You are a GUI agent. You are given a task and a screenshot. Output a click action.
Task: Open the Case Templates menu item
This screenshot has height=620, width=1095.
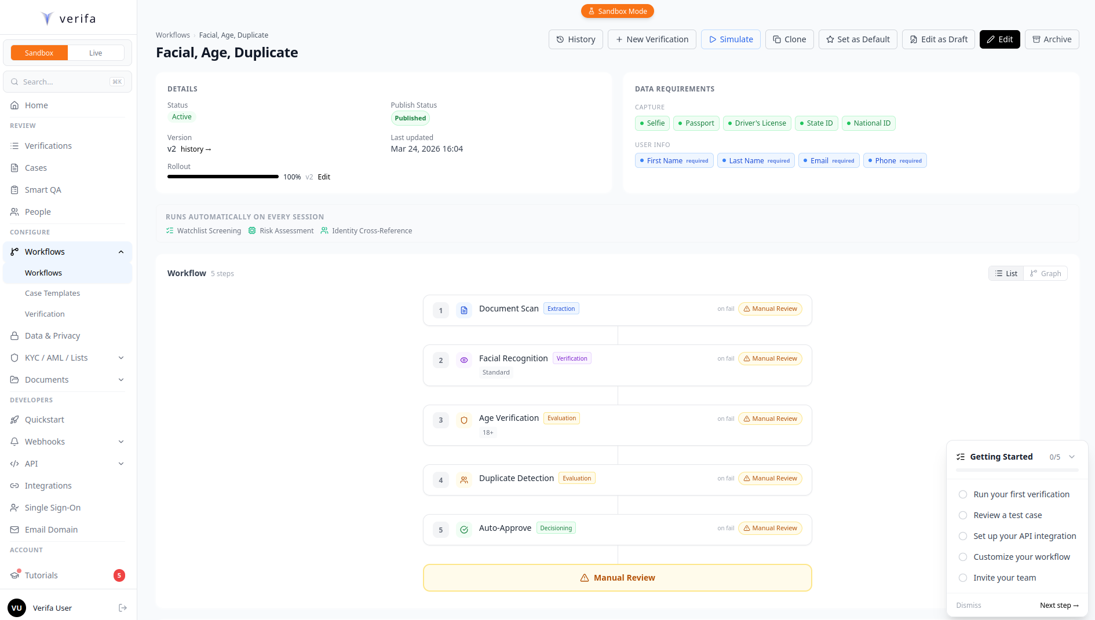[x=52, y=293]
